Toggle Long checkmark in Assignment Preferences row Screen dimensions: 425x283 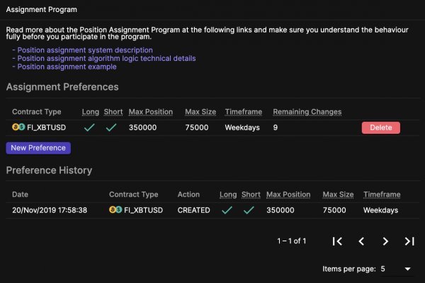click(89, 128)
